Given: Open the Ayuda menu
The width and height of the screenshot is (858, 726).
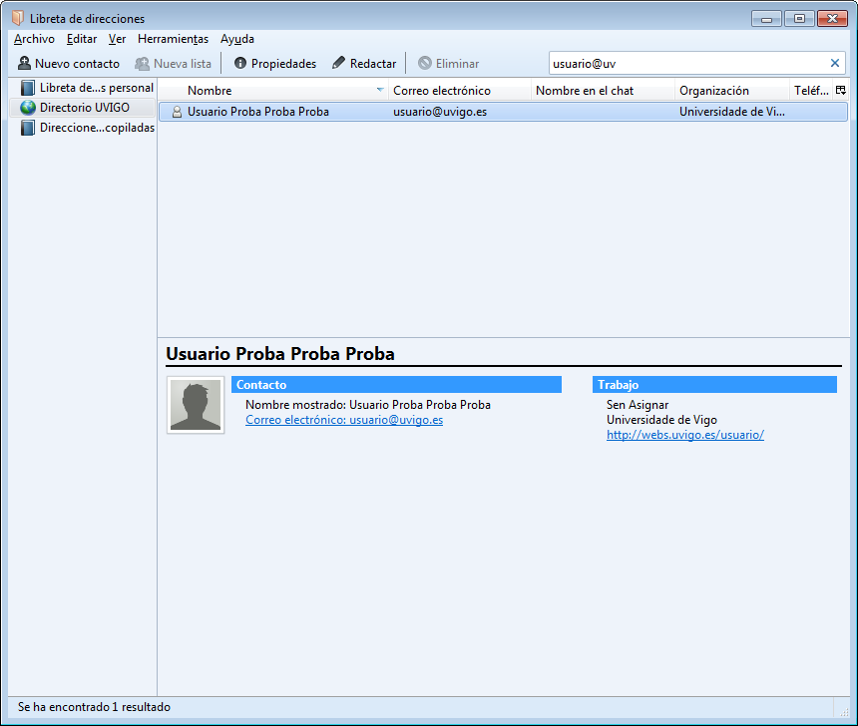Looking at the screenshot, I should tap(237, 39).
